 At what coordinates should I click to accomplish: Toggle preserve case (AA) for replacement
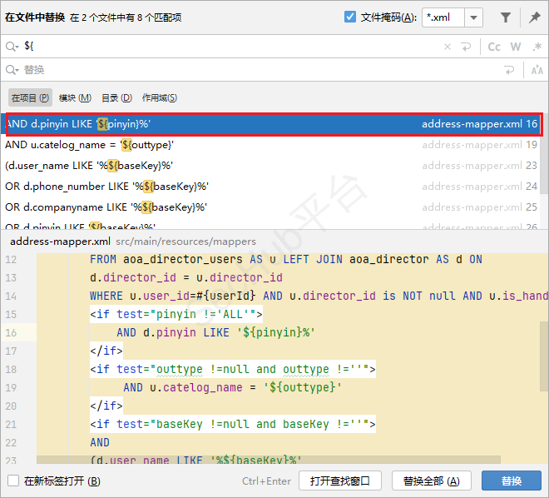click(537, 71)
